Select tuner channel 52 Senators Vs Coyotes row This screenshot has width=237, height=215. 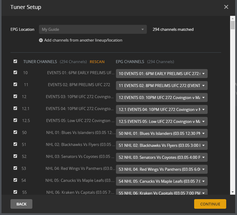pyautogui.click(x=79, y=156)
